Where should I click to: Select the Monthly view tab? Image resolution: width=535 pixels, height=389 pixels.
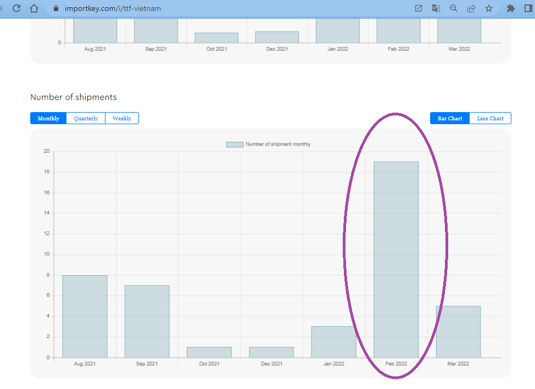tap(48, 118)
